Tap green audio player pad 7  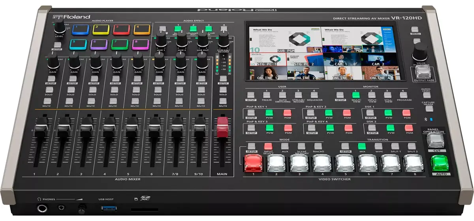pos(120,44)
